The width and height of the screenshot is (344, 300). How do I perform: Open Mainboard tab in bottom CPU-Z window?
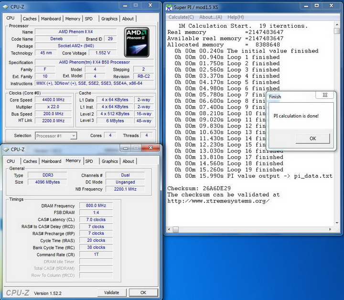coord(51,161)
